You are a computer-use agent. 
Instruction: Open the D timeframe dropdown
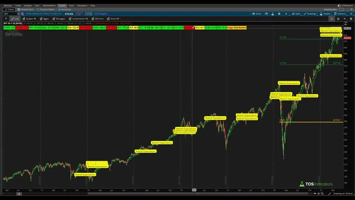click(286, 14)
